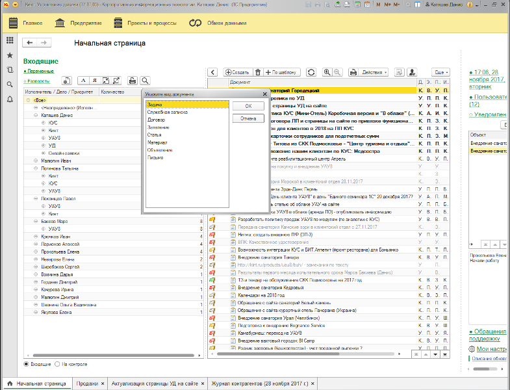Select Договор in document type list
The image size is (510, 390).
(157, 120)
